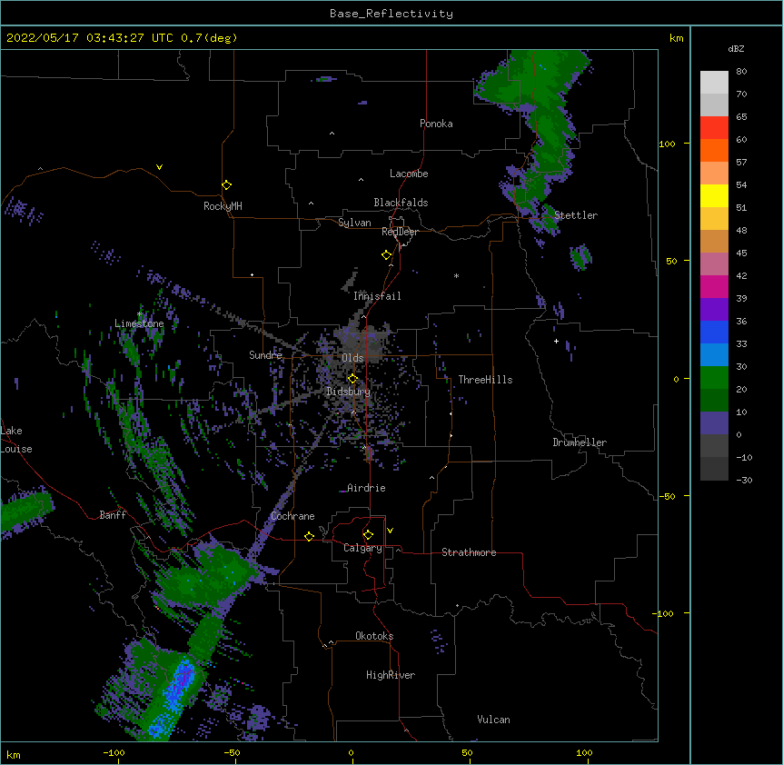Viewport: 783px width, 765px height.
Task: Click the Sylvan label
Action: pos(354,223)
